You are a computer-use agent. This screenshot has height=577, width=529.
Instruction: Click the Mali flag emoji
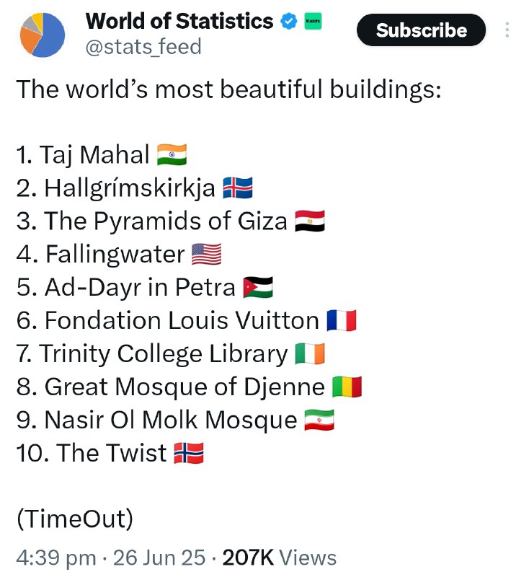(347, 387)
